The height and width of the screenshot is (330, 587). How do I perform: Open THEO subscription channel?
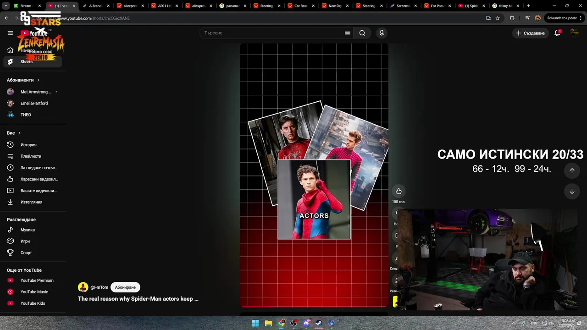[33, 115]
